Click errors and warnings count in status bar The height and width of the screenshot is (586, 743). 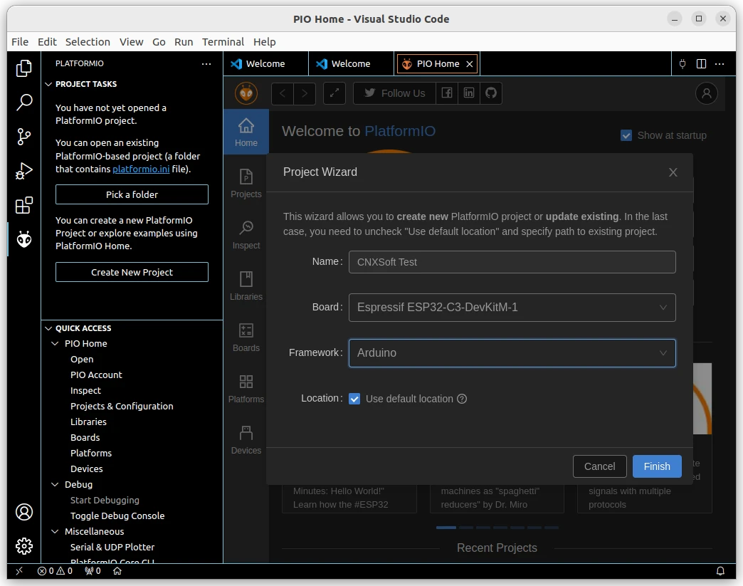tap(55, 571)
